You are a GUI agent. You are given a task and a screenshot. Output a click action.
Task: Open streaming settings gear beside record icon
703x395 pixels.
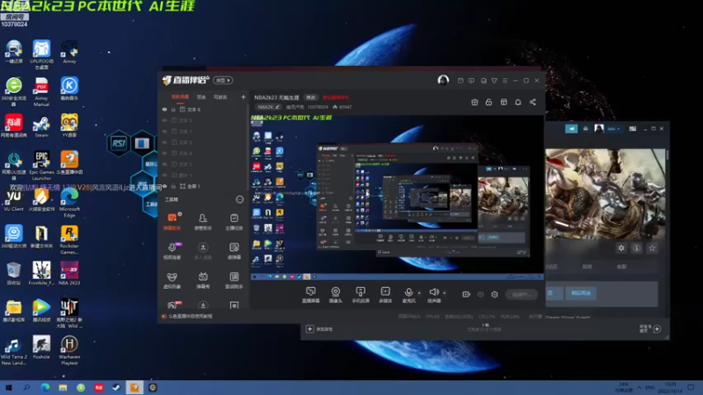point(495,294)
